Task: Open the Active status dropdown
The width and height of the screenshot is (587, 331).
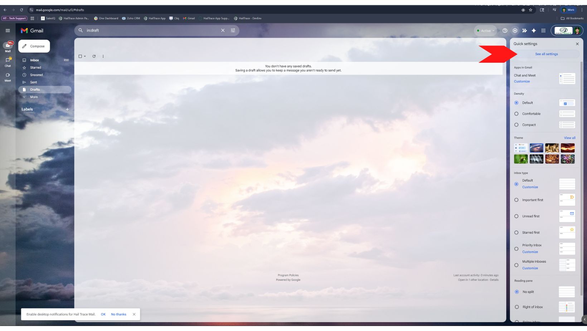Action: 485,30
